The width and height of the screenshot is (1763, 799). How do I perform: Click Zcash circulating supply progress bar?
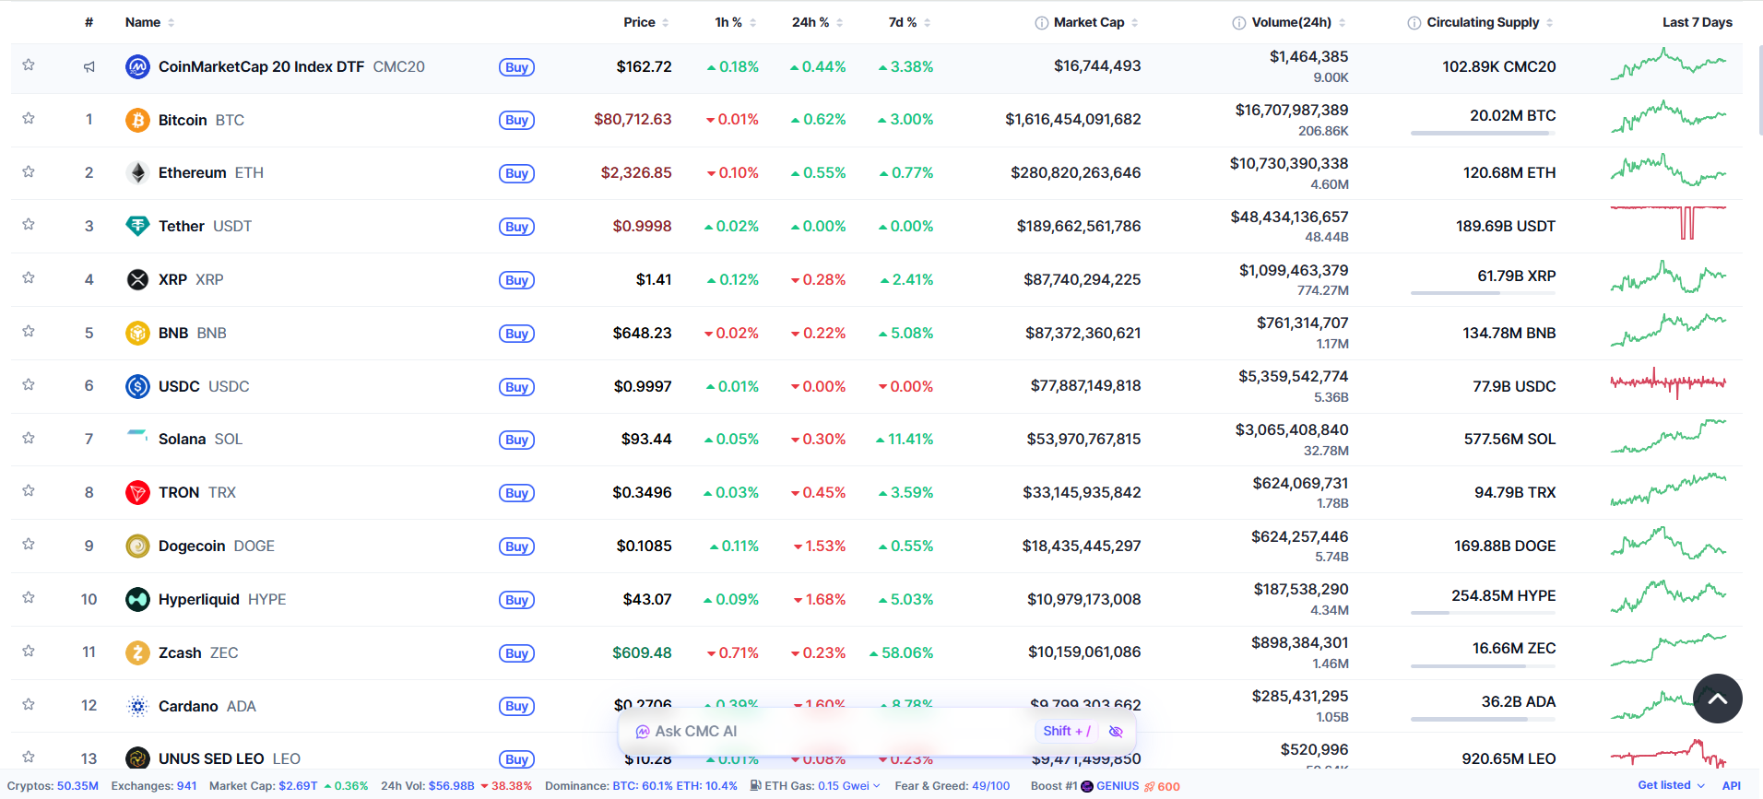coord(1483,666)
